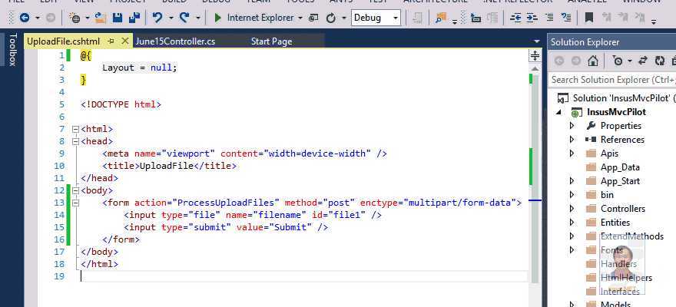Expand the Apis folder

coord(572,153)
